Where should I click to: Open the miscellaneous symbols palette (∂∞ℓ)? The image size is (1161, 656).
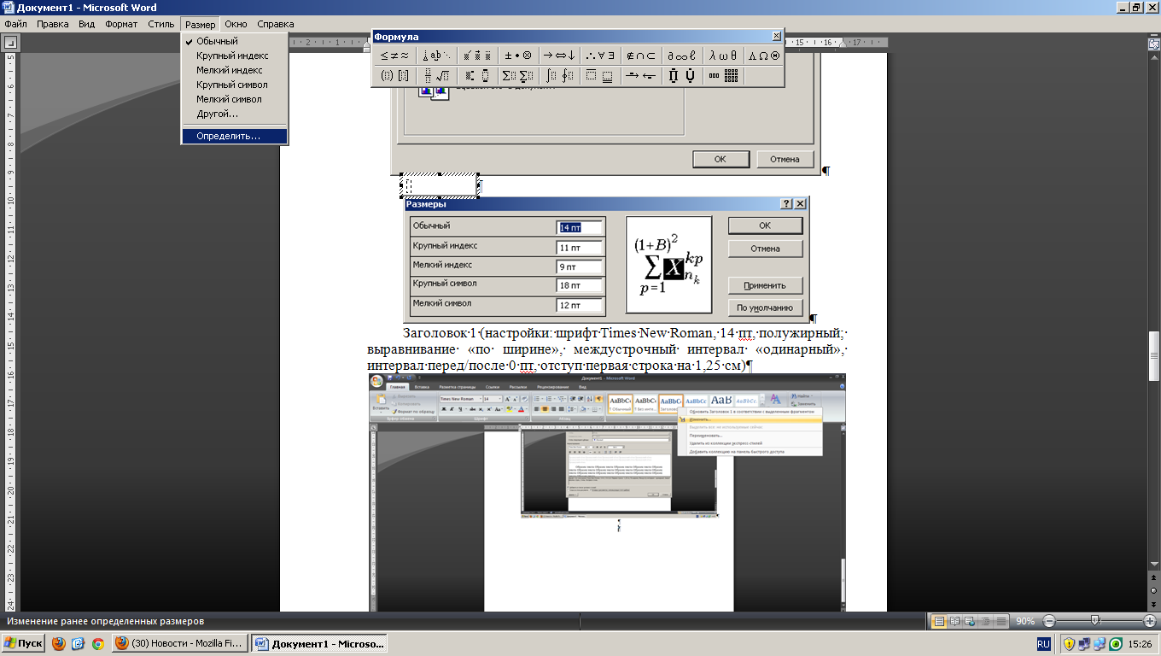point(682,56)
